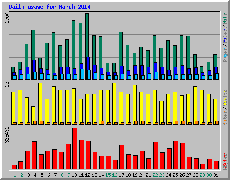Click the red KBytes bar for day 4
The image size is (230, 180).
click(34, 155)
